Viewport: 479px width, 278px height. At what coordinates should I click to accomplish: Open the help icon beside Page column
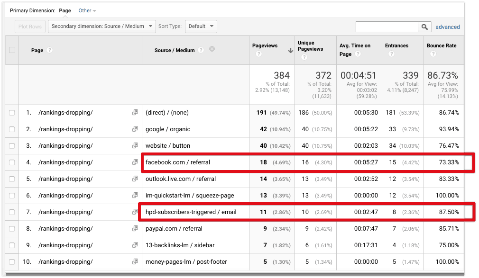50,50
